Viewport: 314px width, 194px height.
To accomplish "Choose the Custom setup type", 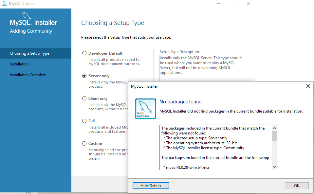I will 84,144.
